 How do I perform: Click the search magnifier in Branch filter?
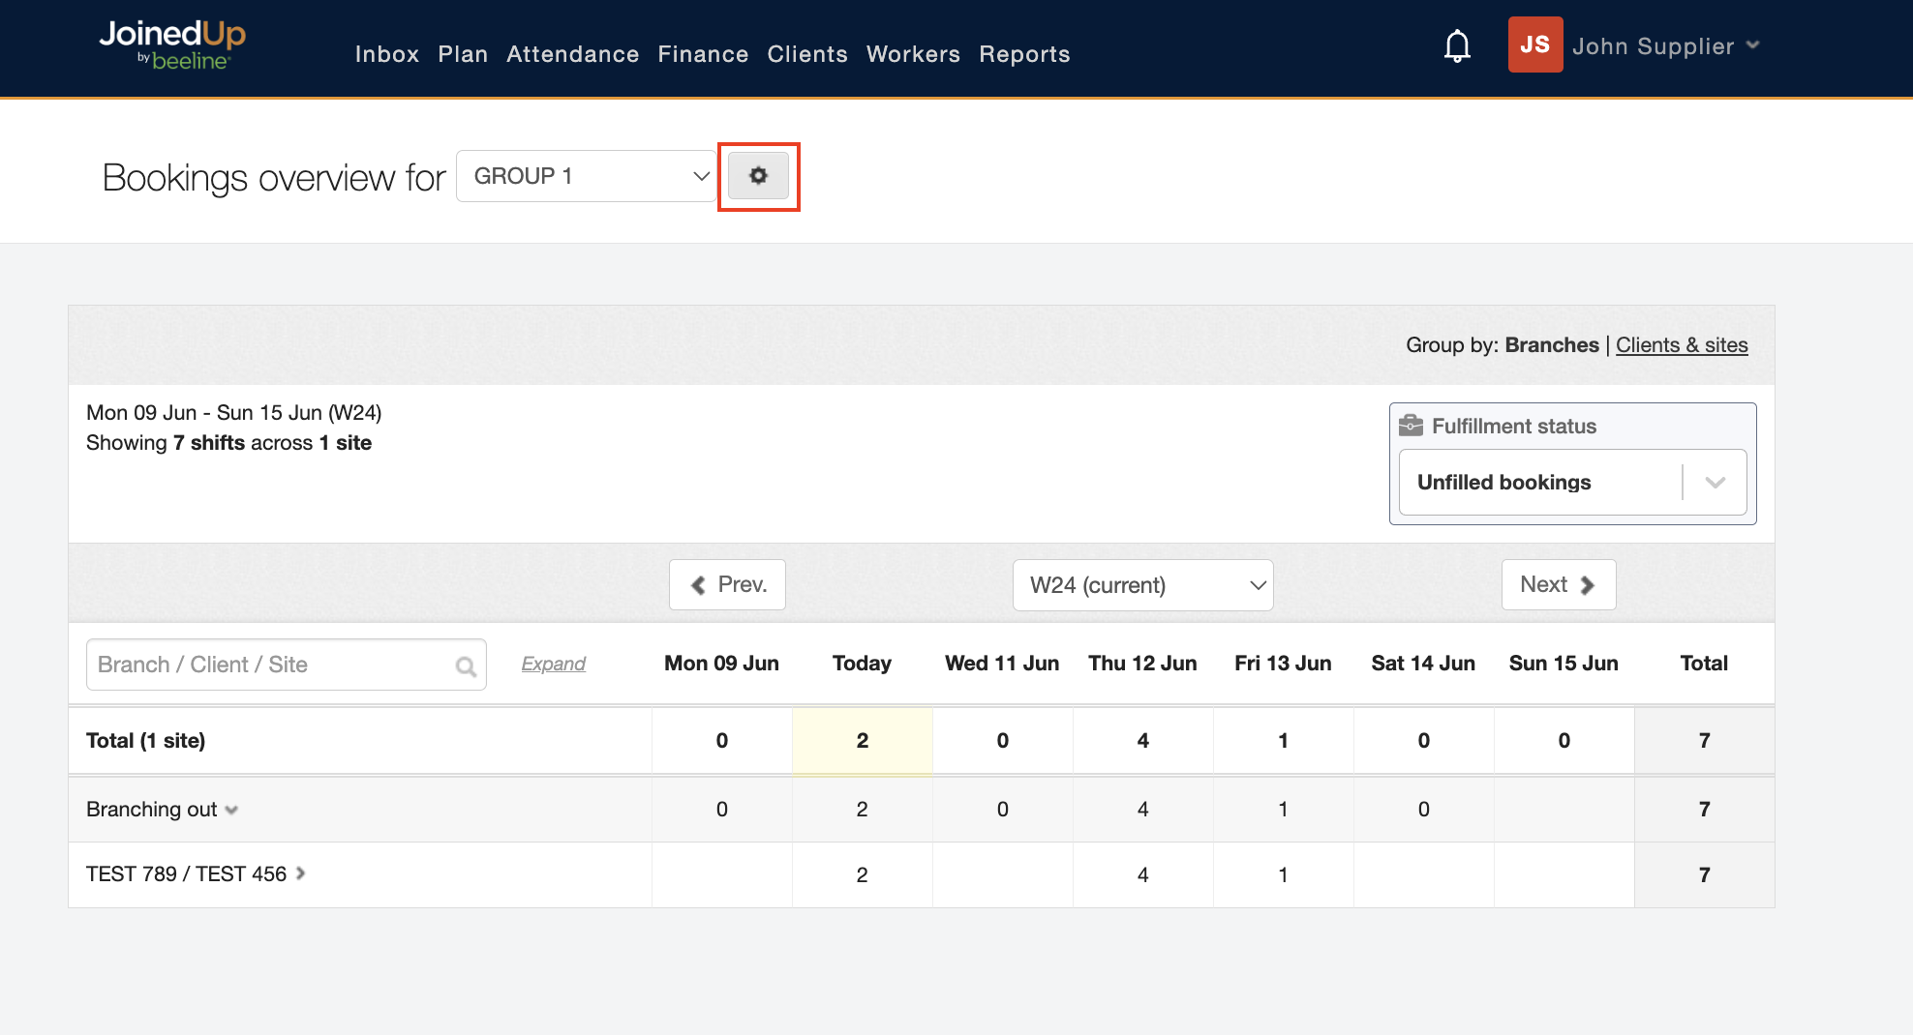(x=466, y=665)
